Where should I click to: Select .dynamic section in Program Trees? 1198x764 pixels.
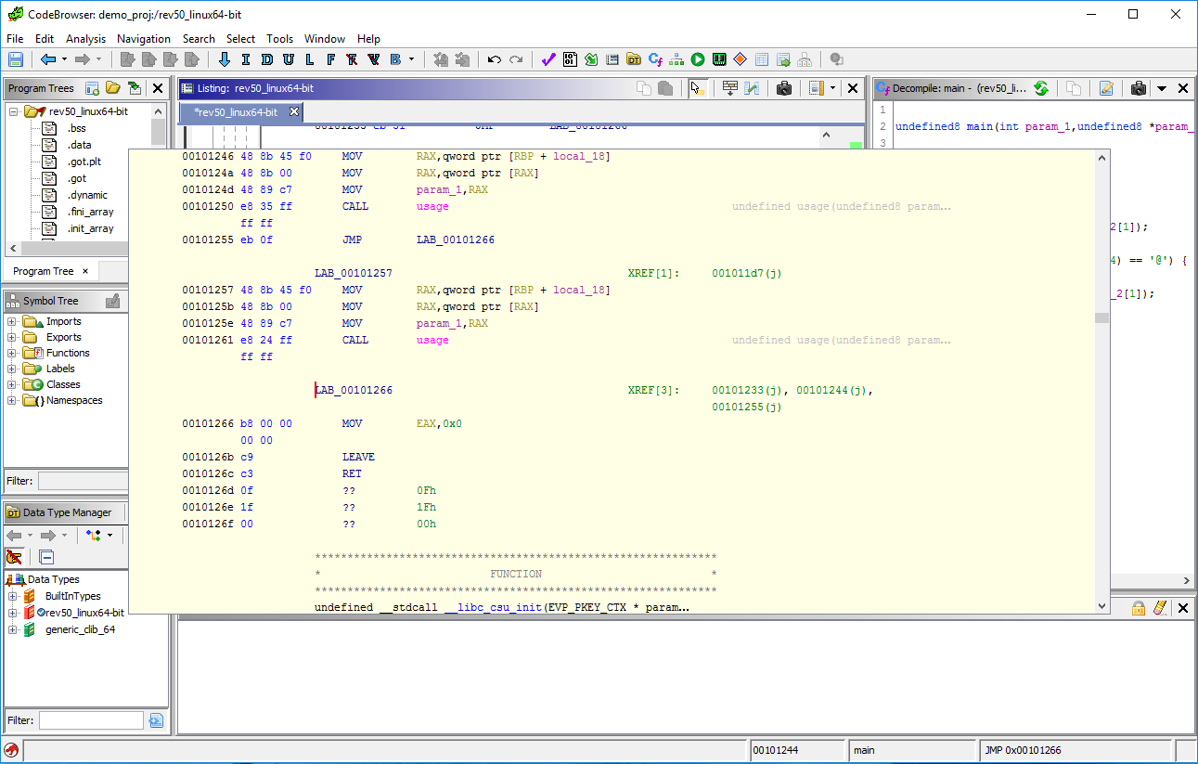pos(87,195)
